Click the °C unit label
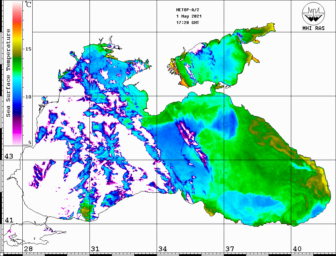The width and height of the screenshot is (336, 256). tap(28, 4)
